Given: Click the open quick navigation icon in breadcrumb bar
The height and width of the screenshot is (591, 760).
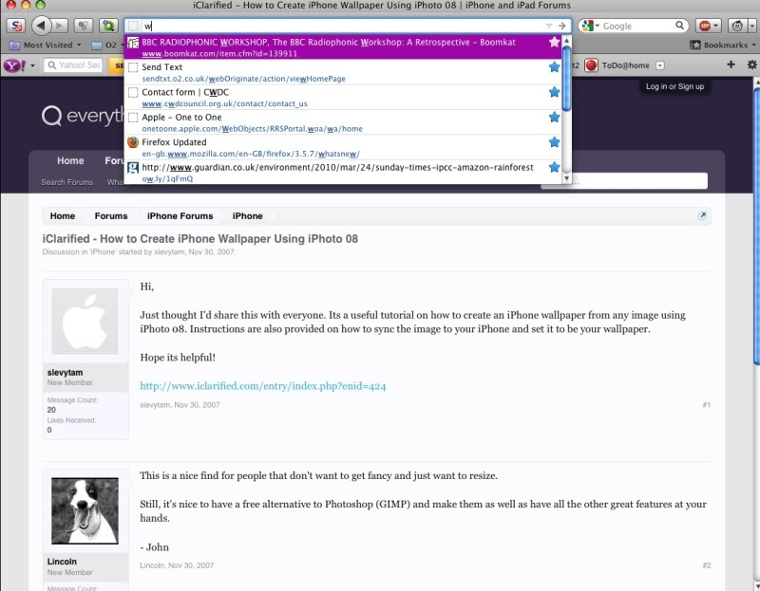Looking at the screenshot, I should pyautogui.click(x=702, y=216).
